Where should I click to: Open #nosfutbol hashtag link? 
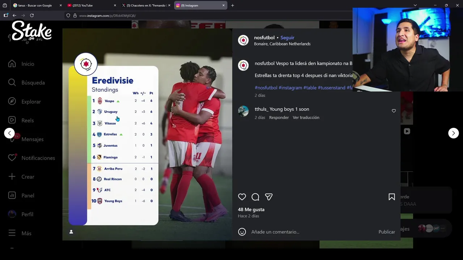click(266, 88)
